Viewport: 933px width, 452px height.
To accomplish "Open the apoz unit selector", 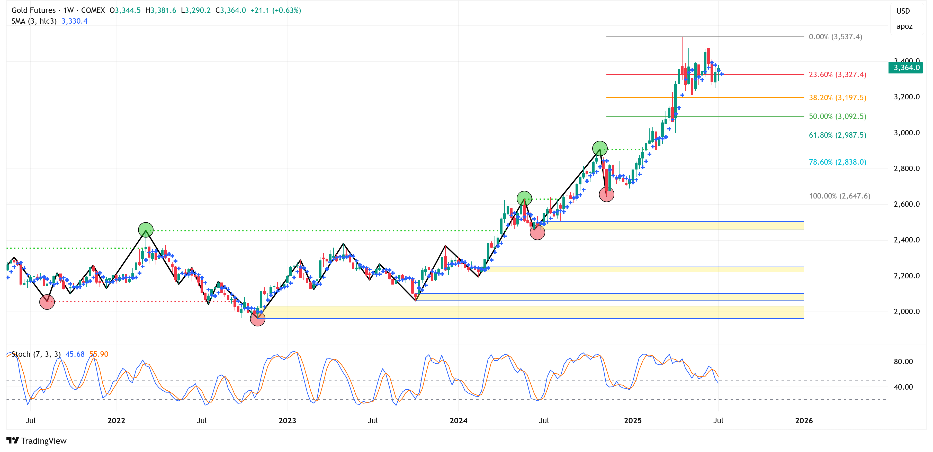I will pos(904,26).
